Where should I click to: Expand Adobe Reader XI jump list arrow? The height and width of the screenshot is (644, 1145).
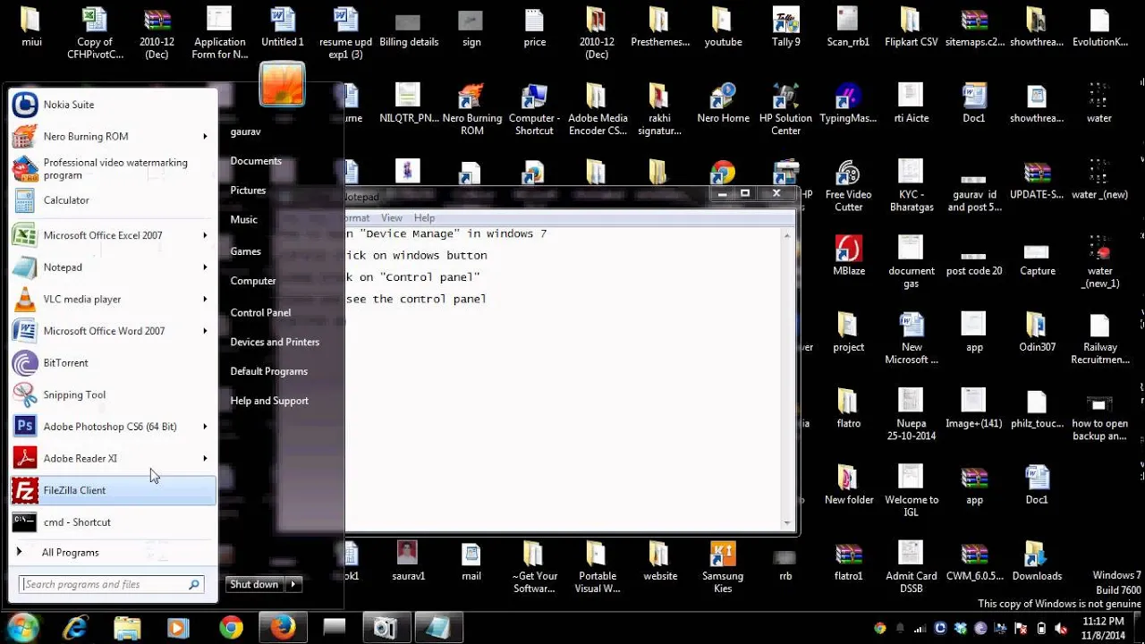tap(205, 459)
